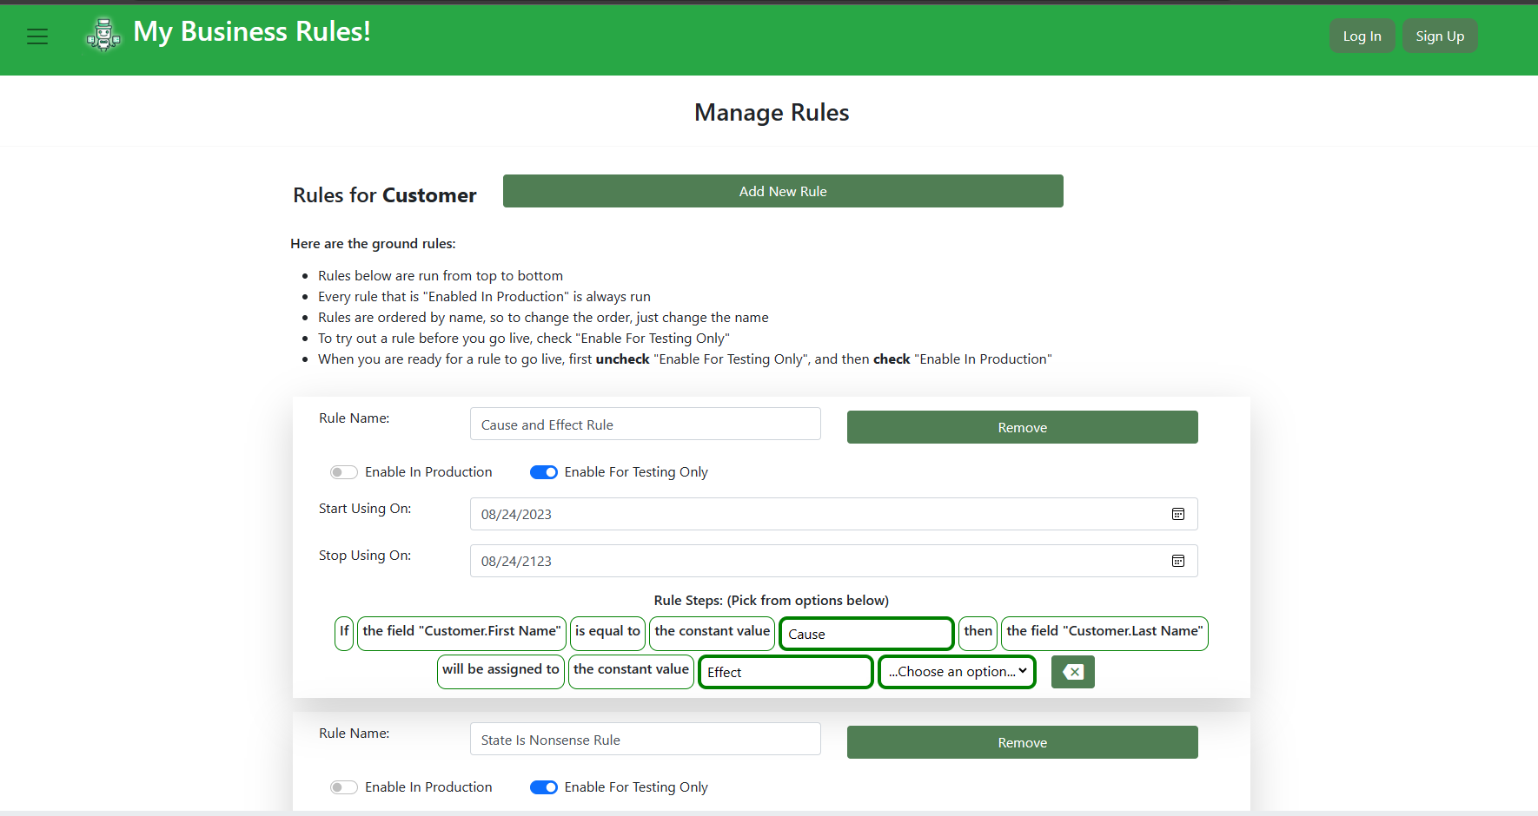Viewport: 1538px width, 816px height.
Task: Click the Rules for Customer heading
Action: 385,195
